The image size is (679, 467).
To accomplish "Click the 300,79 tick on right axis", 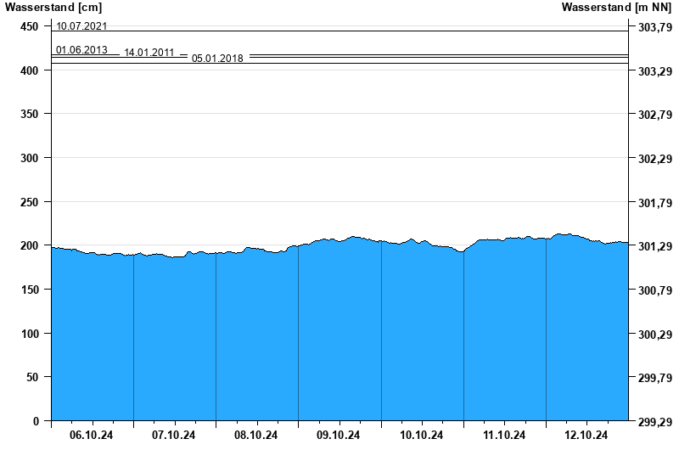I will (x=654, y=290).
